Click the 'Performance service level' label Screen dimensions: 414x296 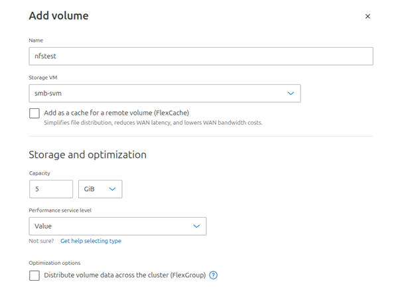tap(60, 210)
